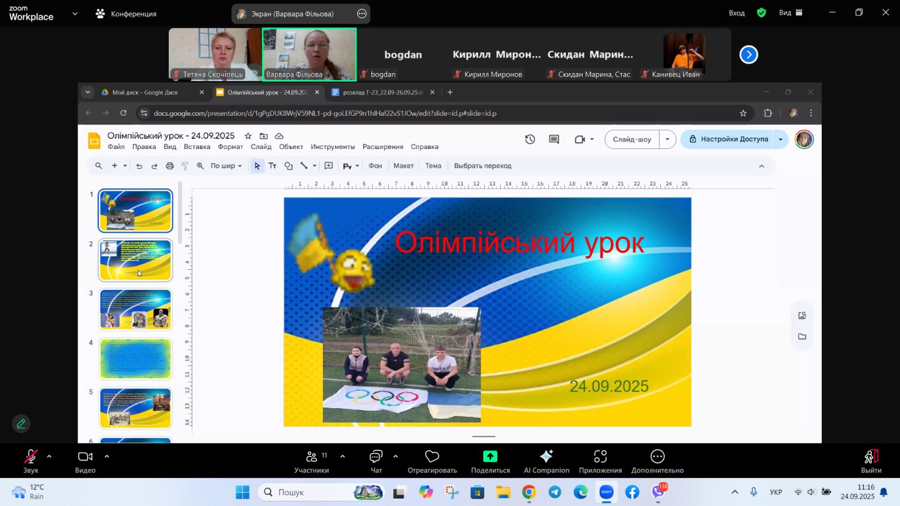Click the Выбрать переход button

pos(483,166)
